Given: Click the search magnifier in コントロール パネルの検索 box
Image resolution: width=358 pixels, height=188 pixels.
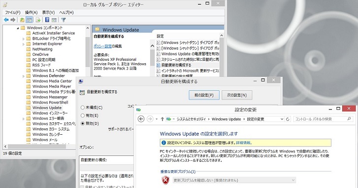Looking at the screenshot, I should click(349, 119).
